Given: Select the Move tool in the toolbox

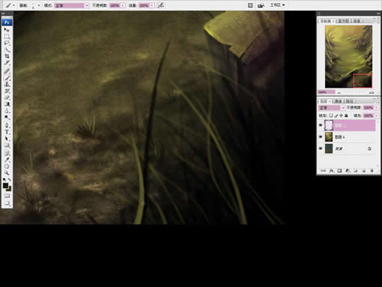Looking at the screenshot, I should pyautogui.click(x=7, y=30).
